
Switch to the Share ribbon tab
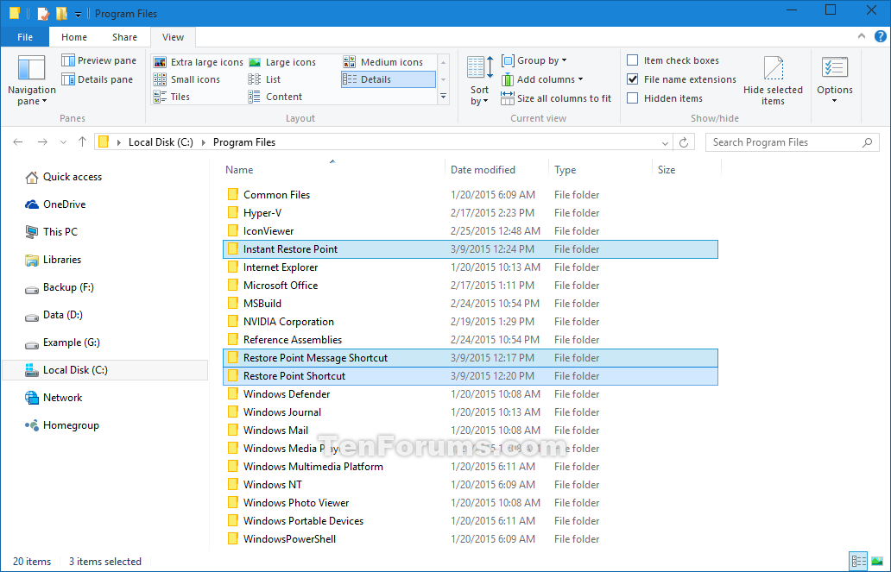tap(124, 37)
